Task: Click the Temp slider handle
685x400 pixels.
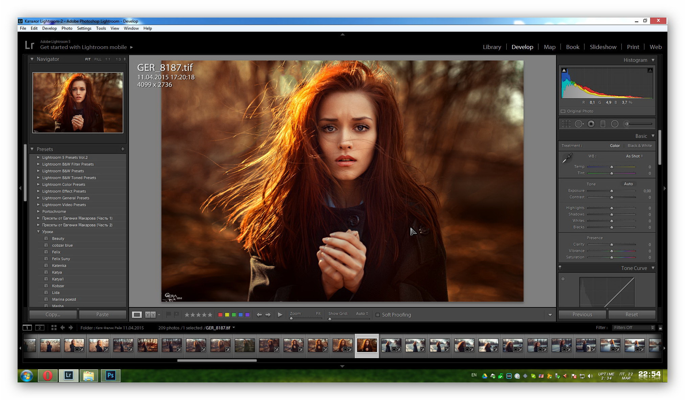Action: coord(612,167)
